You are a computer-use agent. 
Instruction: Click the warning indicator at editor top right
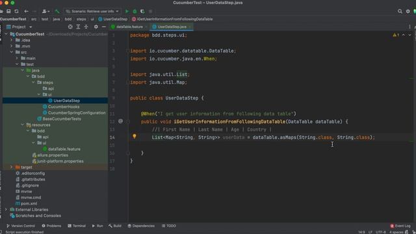click(396, 35)
